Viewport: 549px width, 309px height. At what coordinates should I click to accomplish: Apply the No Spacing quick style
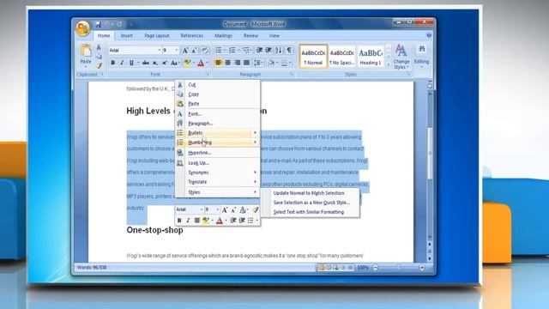point(341,57)
